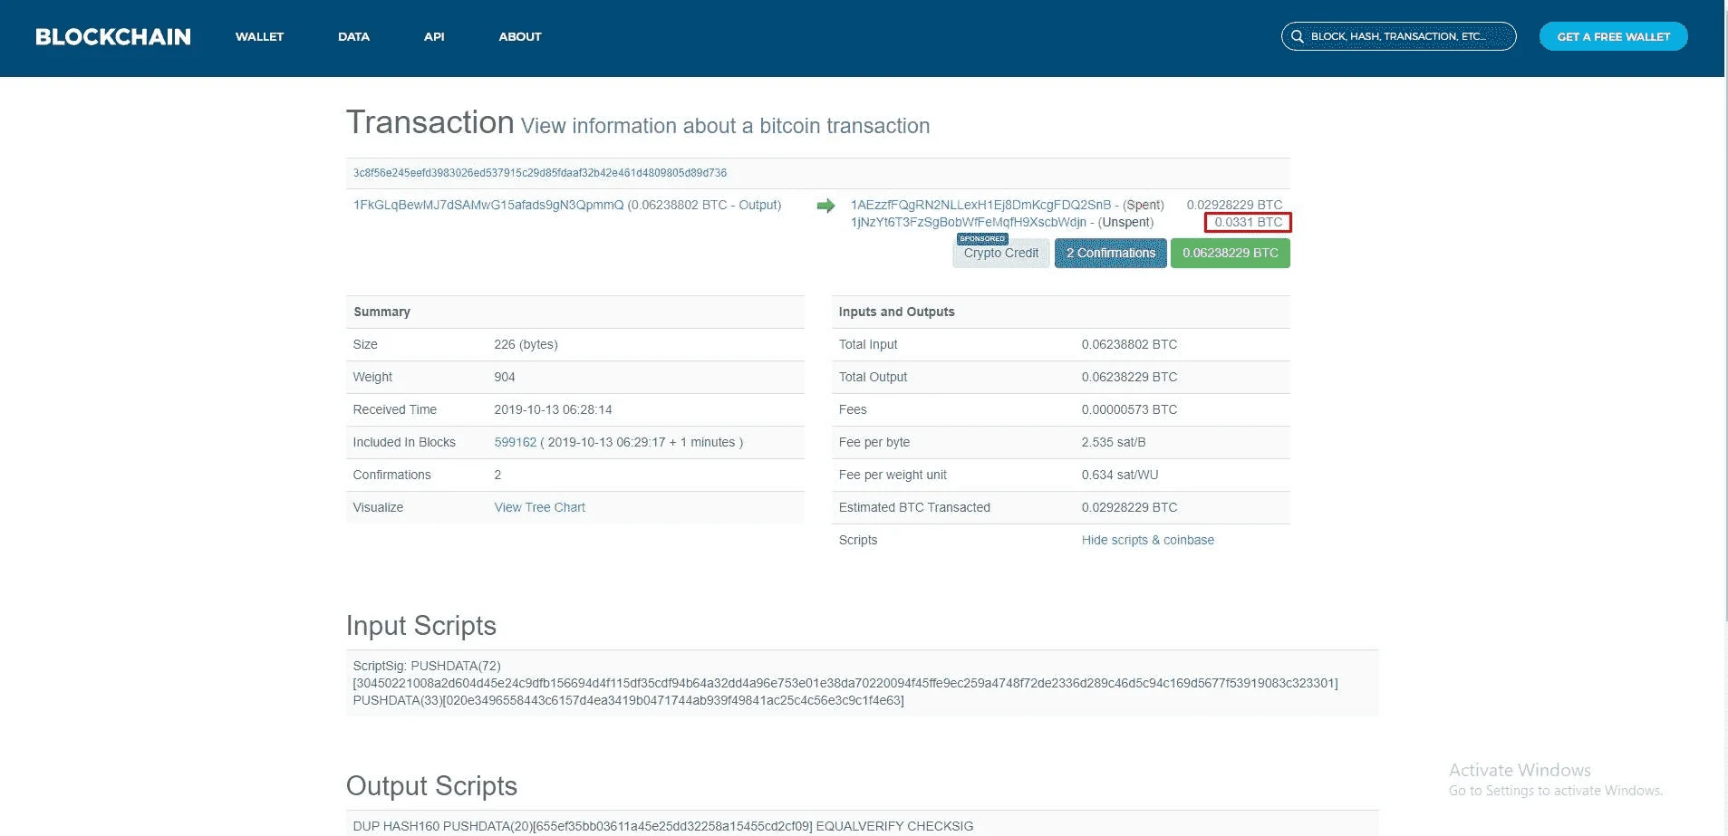This screenshot has height=836, width=1728.
Task: Open the ABOUT menu
Action: pos(520,36)
